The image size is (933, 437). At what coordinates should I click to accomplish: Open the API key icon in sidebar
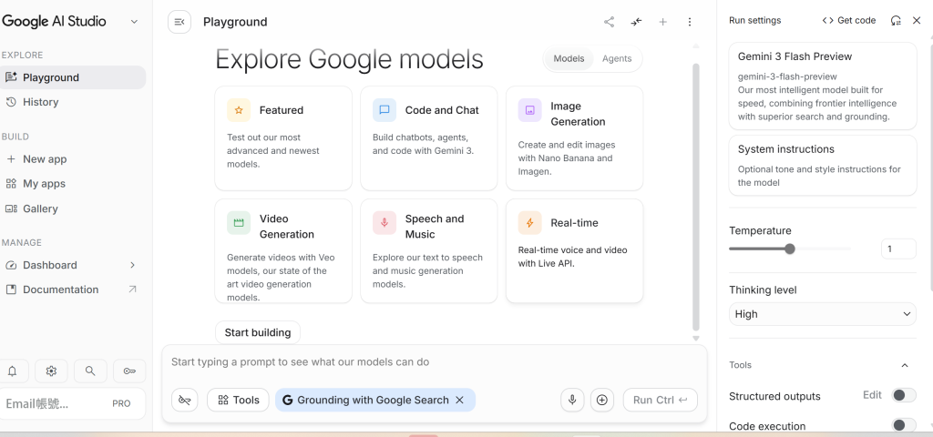coord(129,371)
